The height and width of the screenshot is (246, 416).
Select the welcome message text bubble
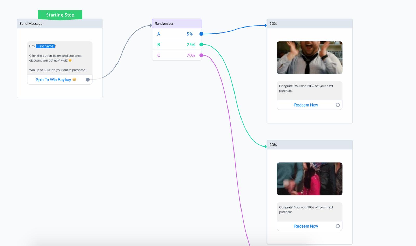(60, 58)
